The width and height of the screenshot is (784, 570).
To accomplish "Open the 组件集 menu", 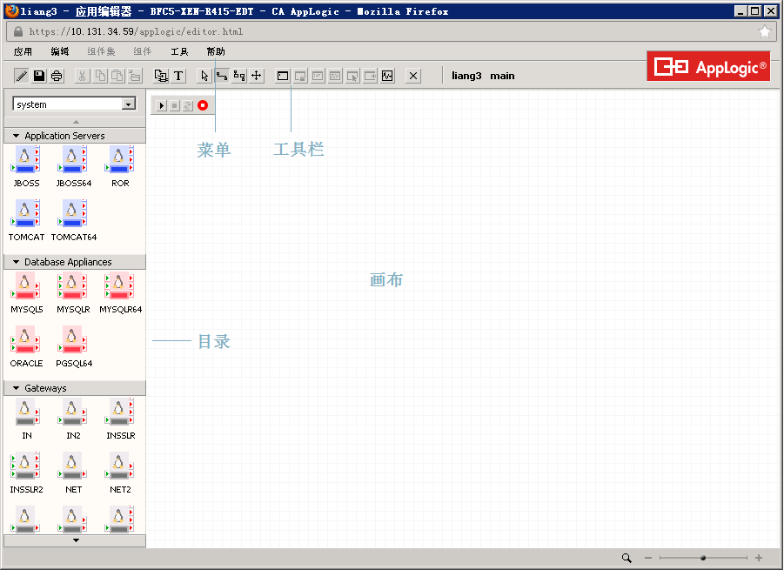I will coord(100,51).
